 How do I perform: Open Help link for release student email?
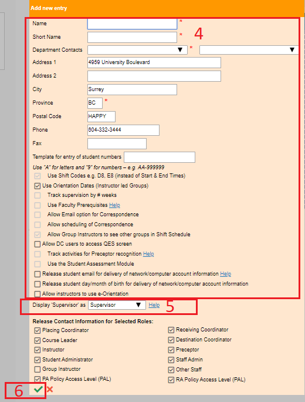pyautogui.click(x=226, y=274)
